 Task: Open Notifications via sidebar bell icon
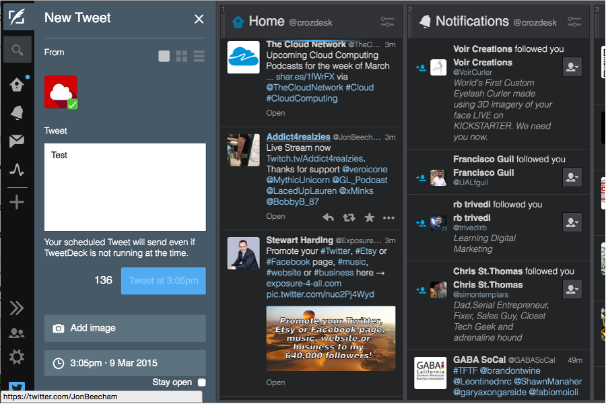tap(17, 112)
